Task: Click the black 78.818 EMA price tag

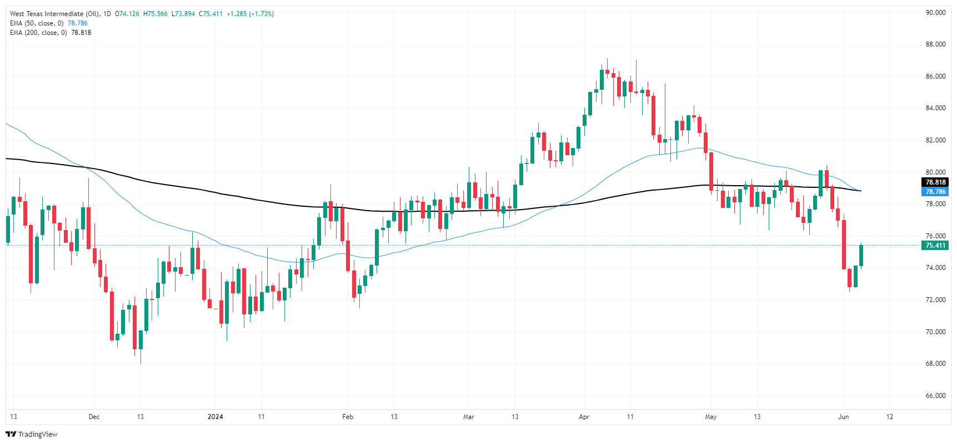Action: point(935,182)
